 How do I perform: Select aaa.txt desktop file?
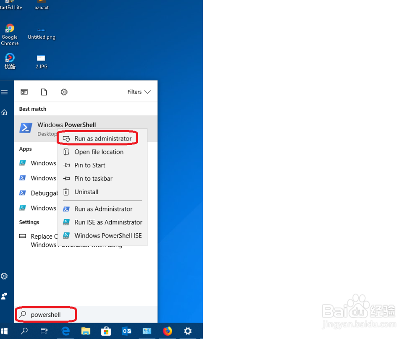coord(42,5)
